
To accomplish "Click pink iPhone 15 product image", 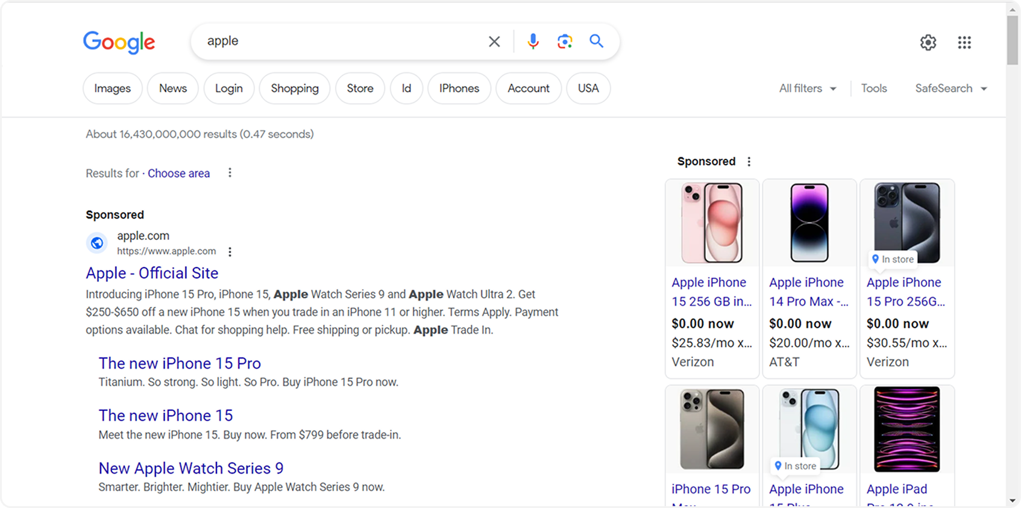I will (712, 223).
